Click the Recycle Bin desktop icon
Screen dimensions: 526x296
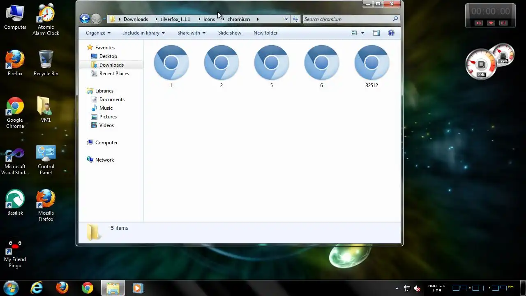46,63
